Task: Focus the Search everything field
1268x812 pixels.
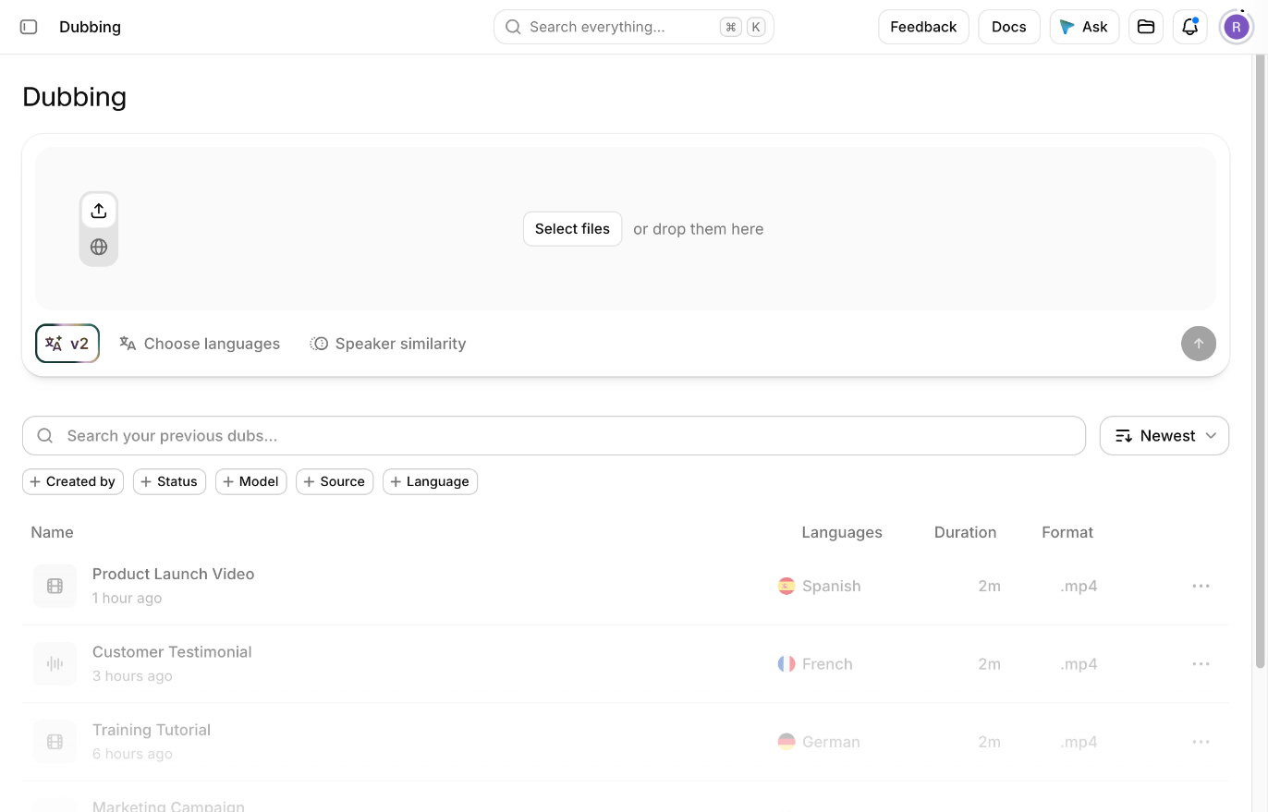Action: 634,27
